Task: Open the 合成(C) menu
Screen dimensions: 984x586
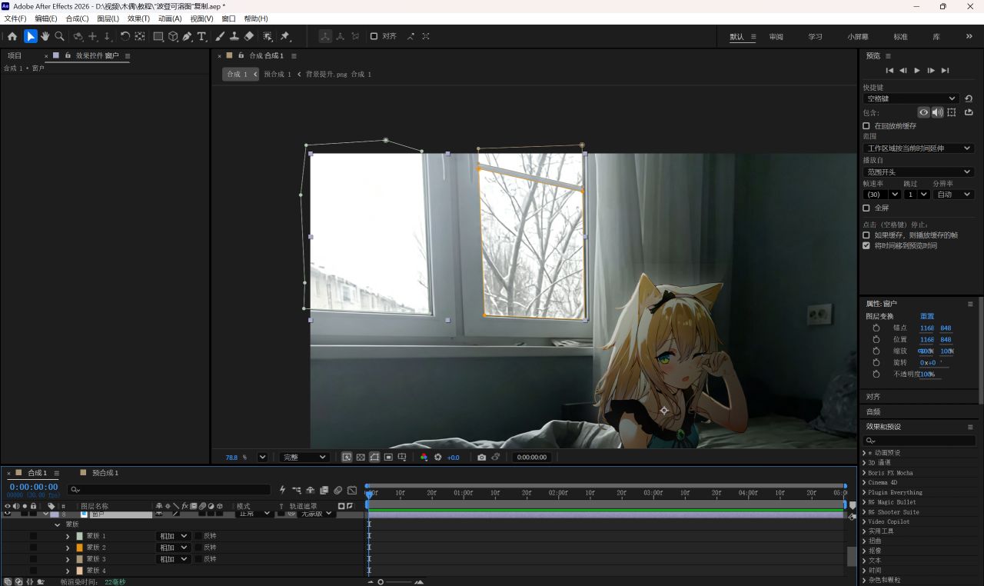Action: pyautogui.click(x=77, y=18)
